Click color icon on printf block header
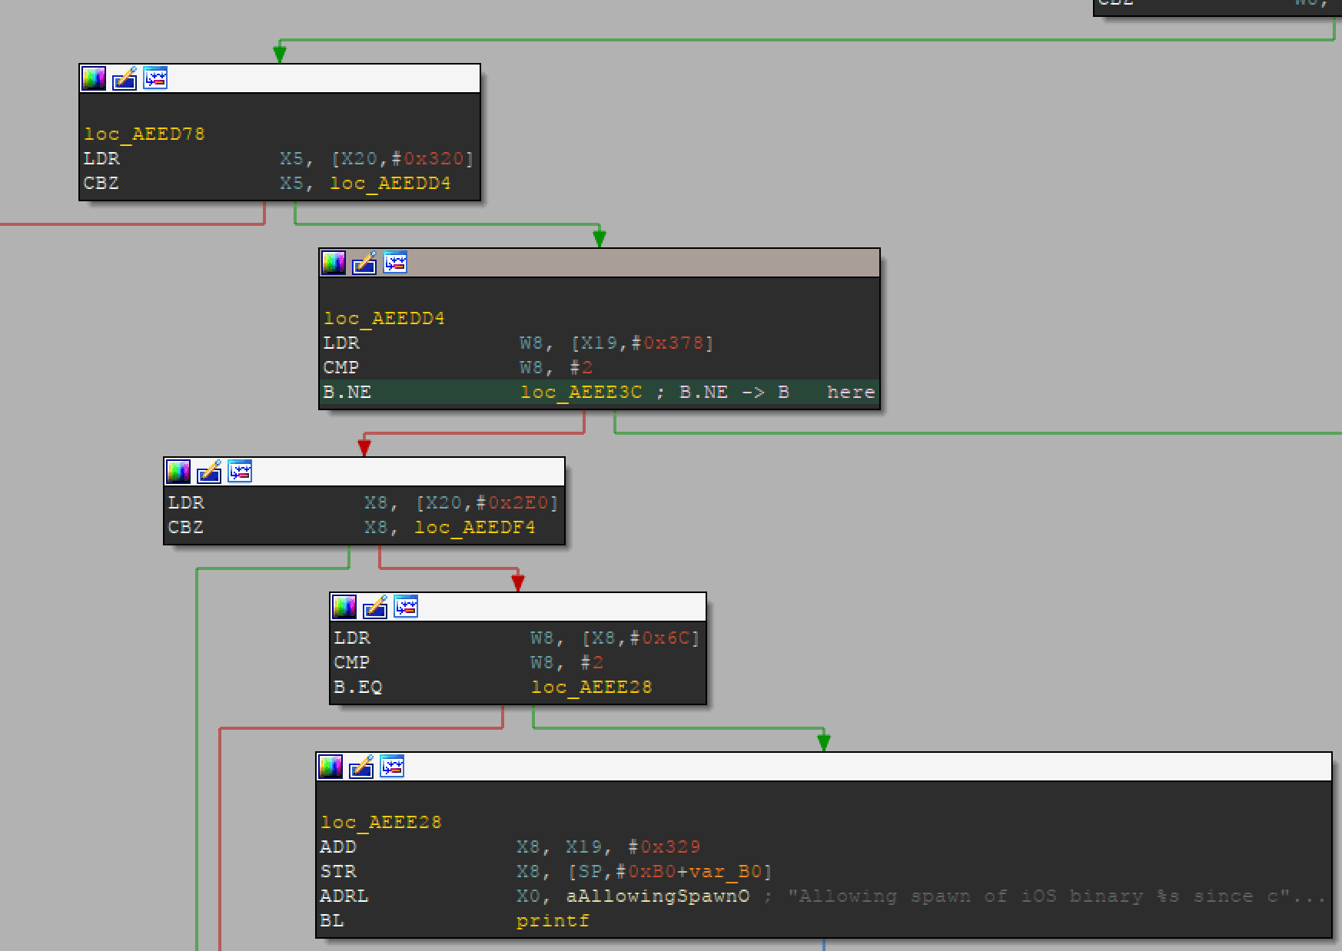 (x=331, y=767)
